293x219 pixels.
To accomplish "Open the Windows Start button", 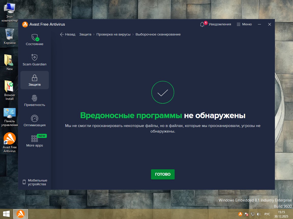I will [6, 214].
